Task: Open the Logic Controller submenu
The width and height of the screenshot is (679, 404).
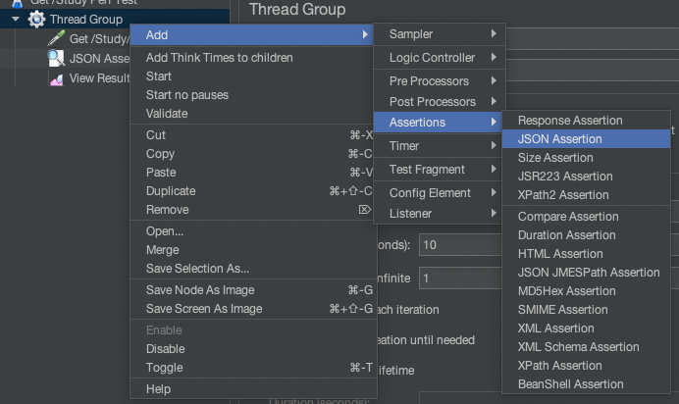Action: [x=439, y=58]
